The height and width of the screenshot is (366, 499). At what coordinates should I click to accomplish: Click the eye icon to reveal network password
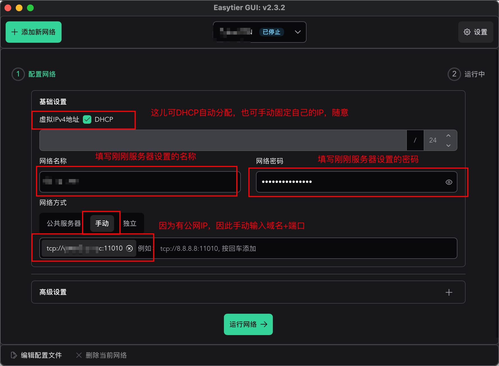coord(449,182)
